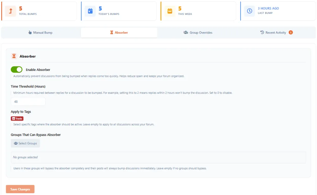Click the 3 Hours Ago text
The image size is (317, 195).
click(268, 8)
